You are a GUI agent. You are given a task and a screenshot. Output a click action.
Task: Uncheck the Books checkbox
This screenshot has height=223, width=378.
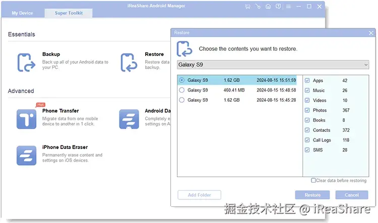tap(307, 120)
